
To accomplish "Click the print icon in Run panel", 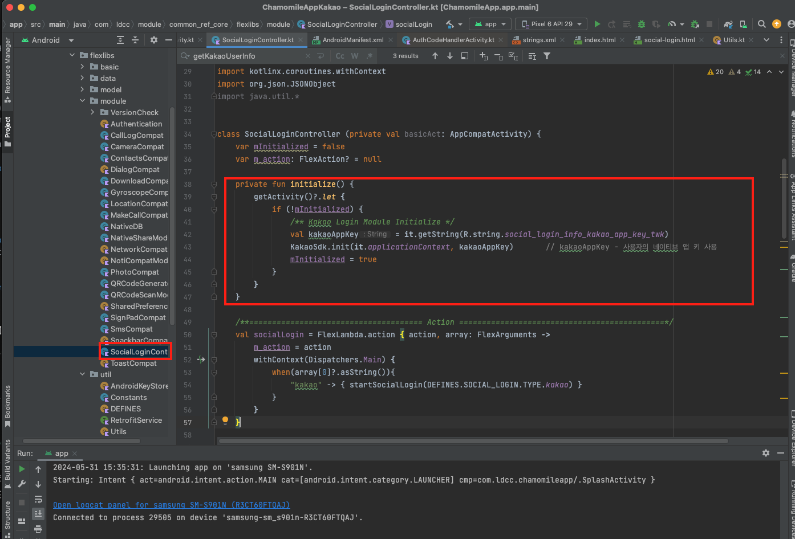I will click(38, 528).
